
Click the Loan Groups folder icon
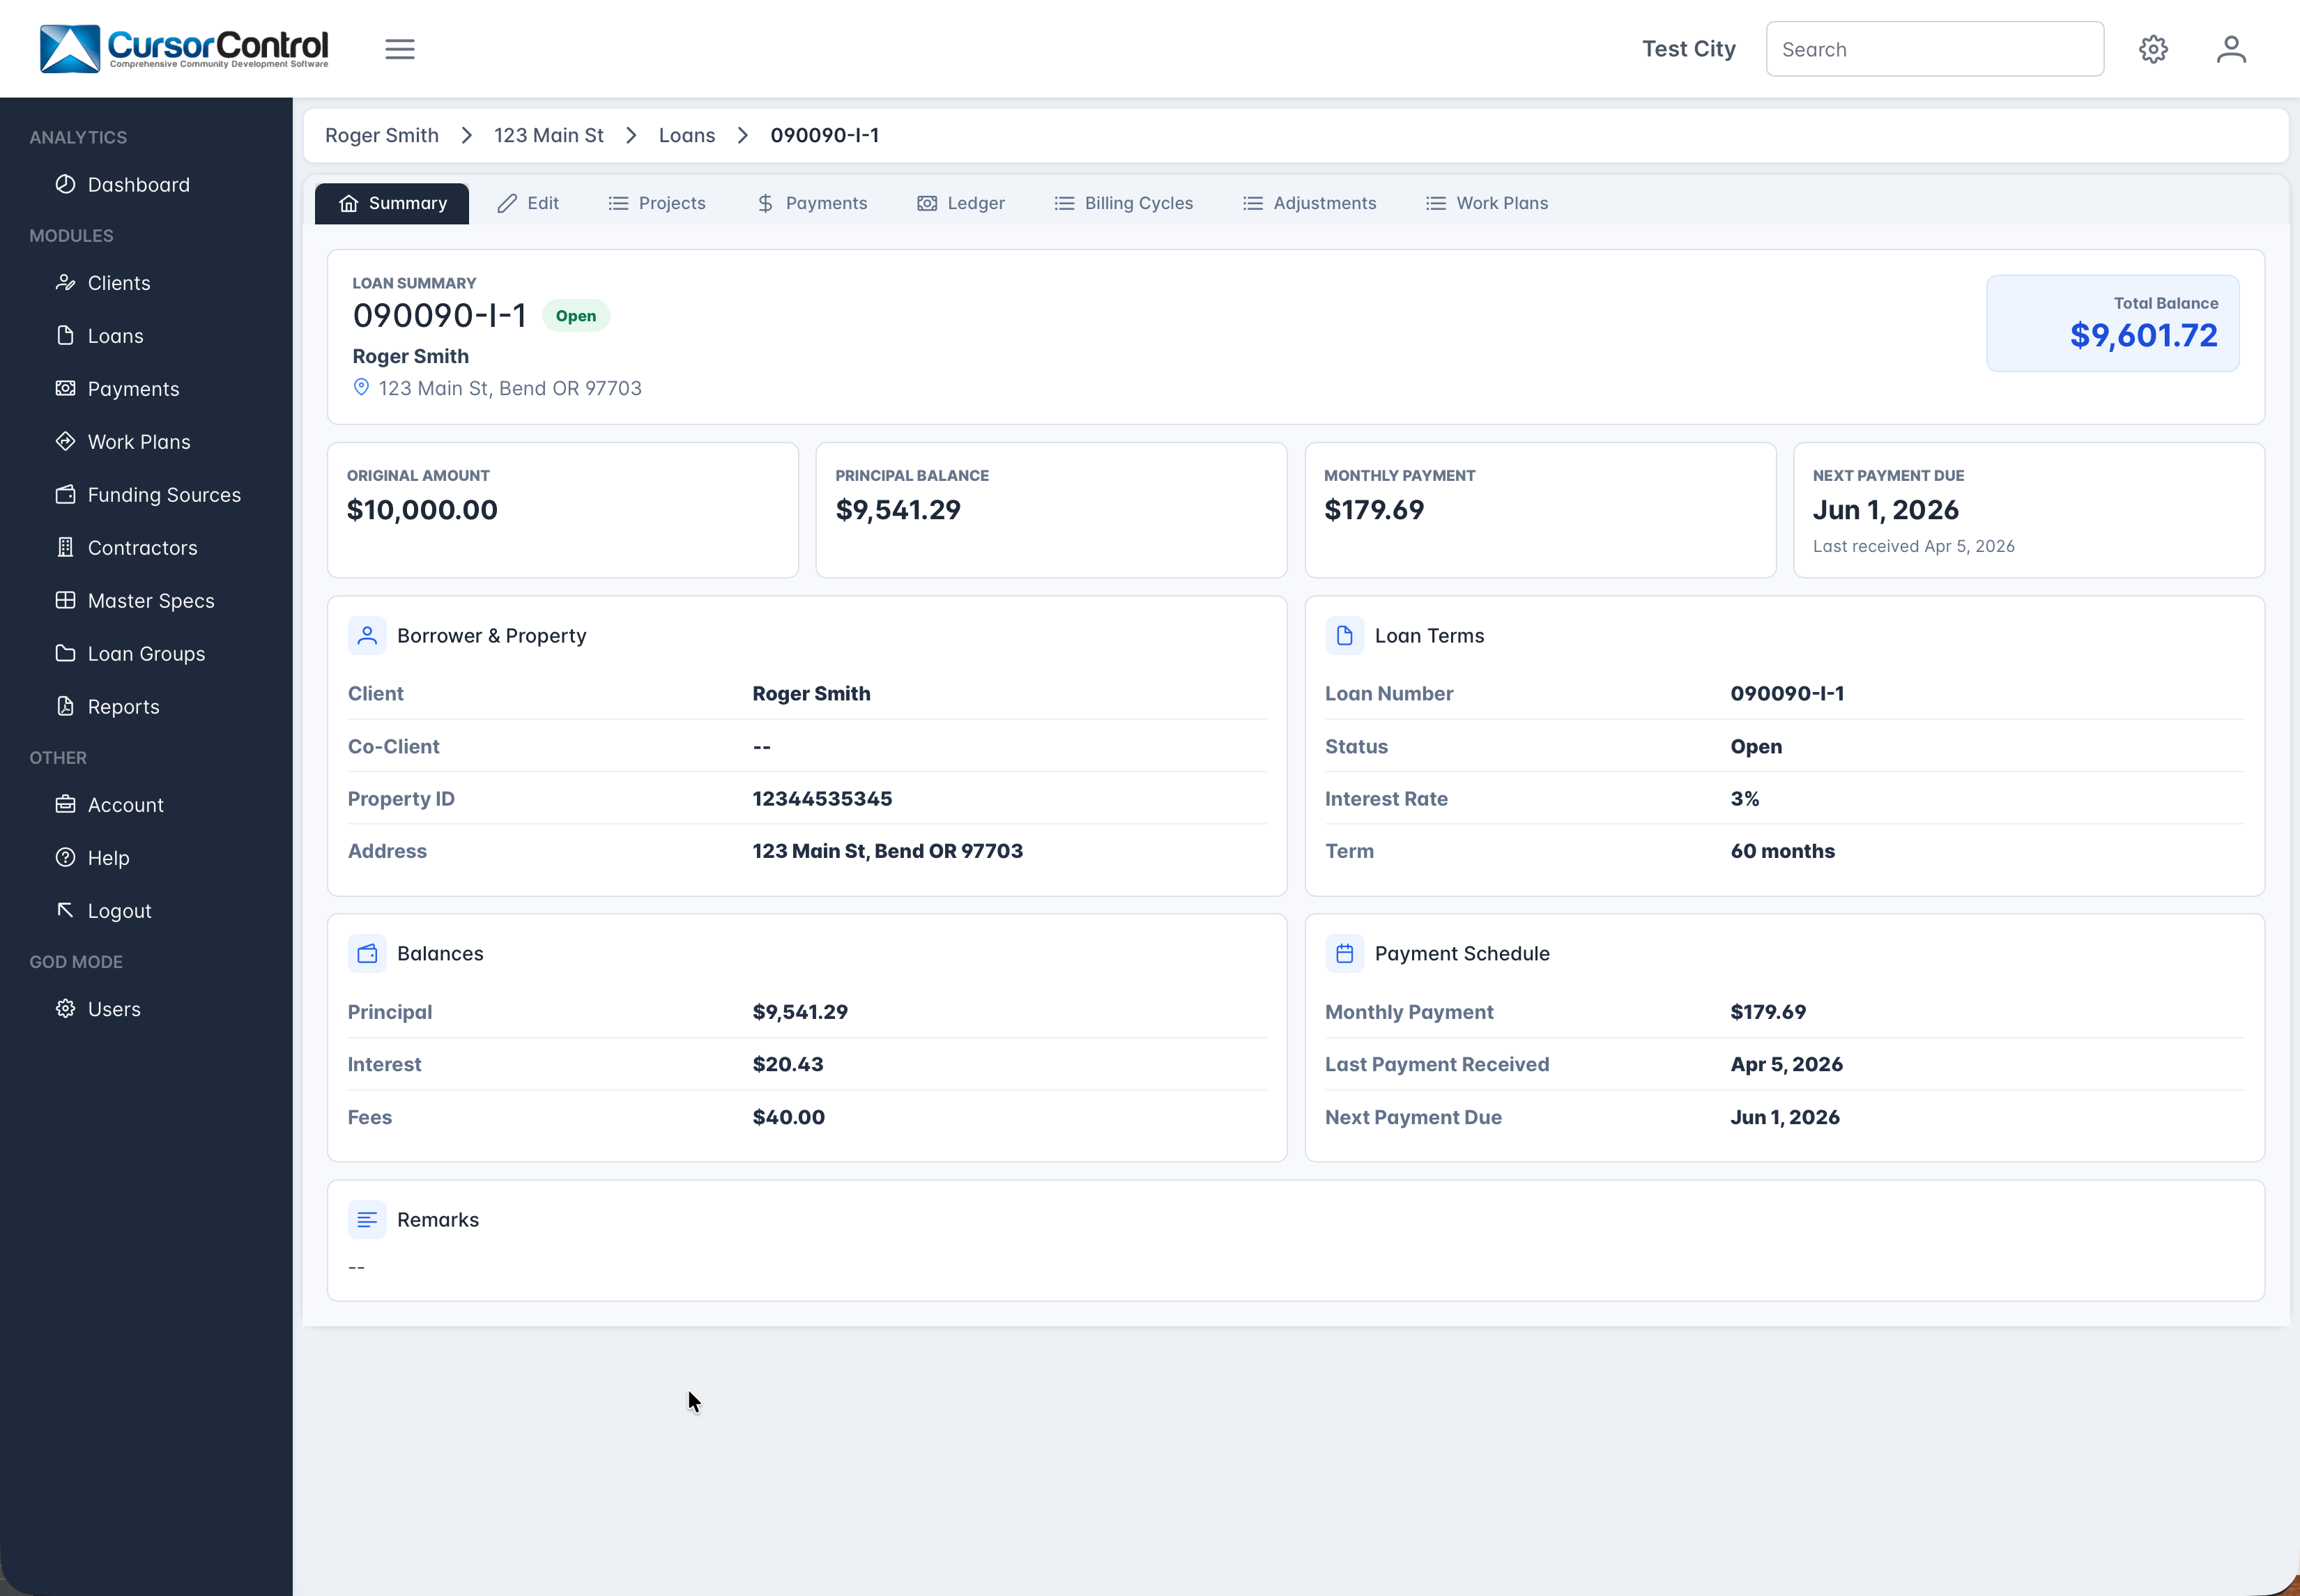pos(65,653)
